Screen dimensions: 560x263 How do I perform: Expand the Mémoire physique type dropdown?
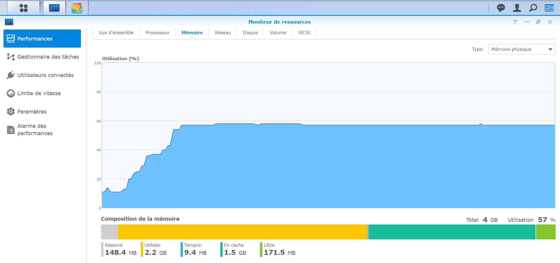point(521,49)
